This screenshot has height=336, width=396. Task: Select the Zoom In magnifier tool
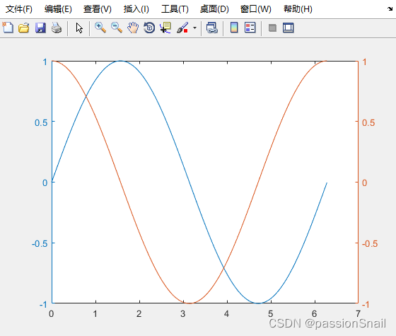click(x=100, y=28)
